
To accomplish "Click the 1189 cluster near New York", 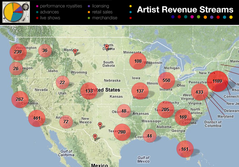I will 218,81.
